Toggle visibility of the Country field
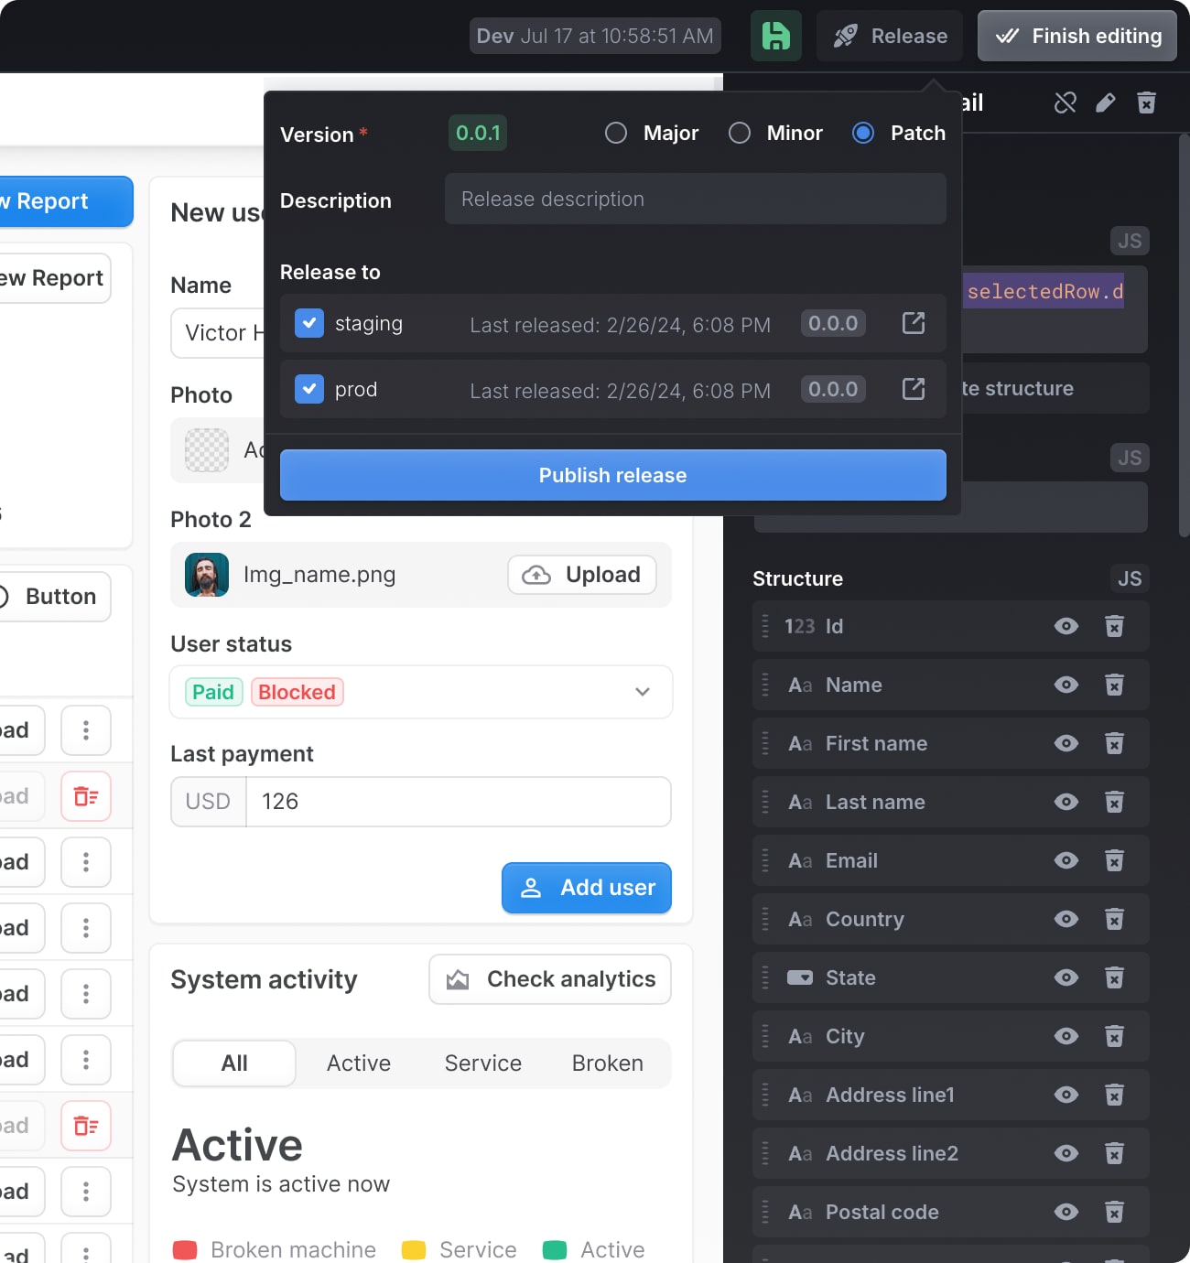This screenshot has width=1190, height=1263. [1066, 919]
